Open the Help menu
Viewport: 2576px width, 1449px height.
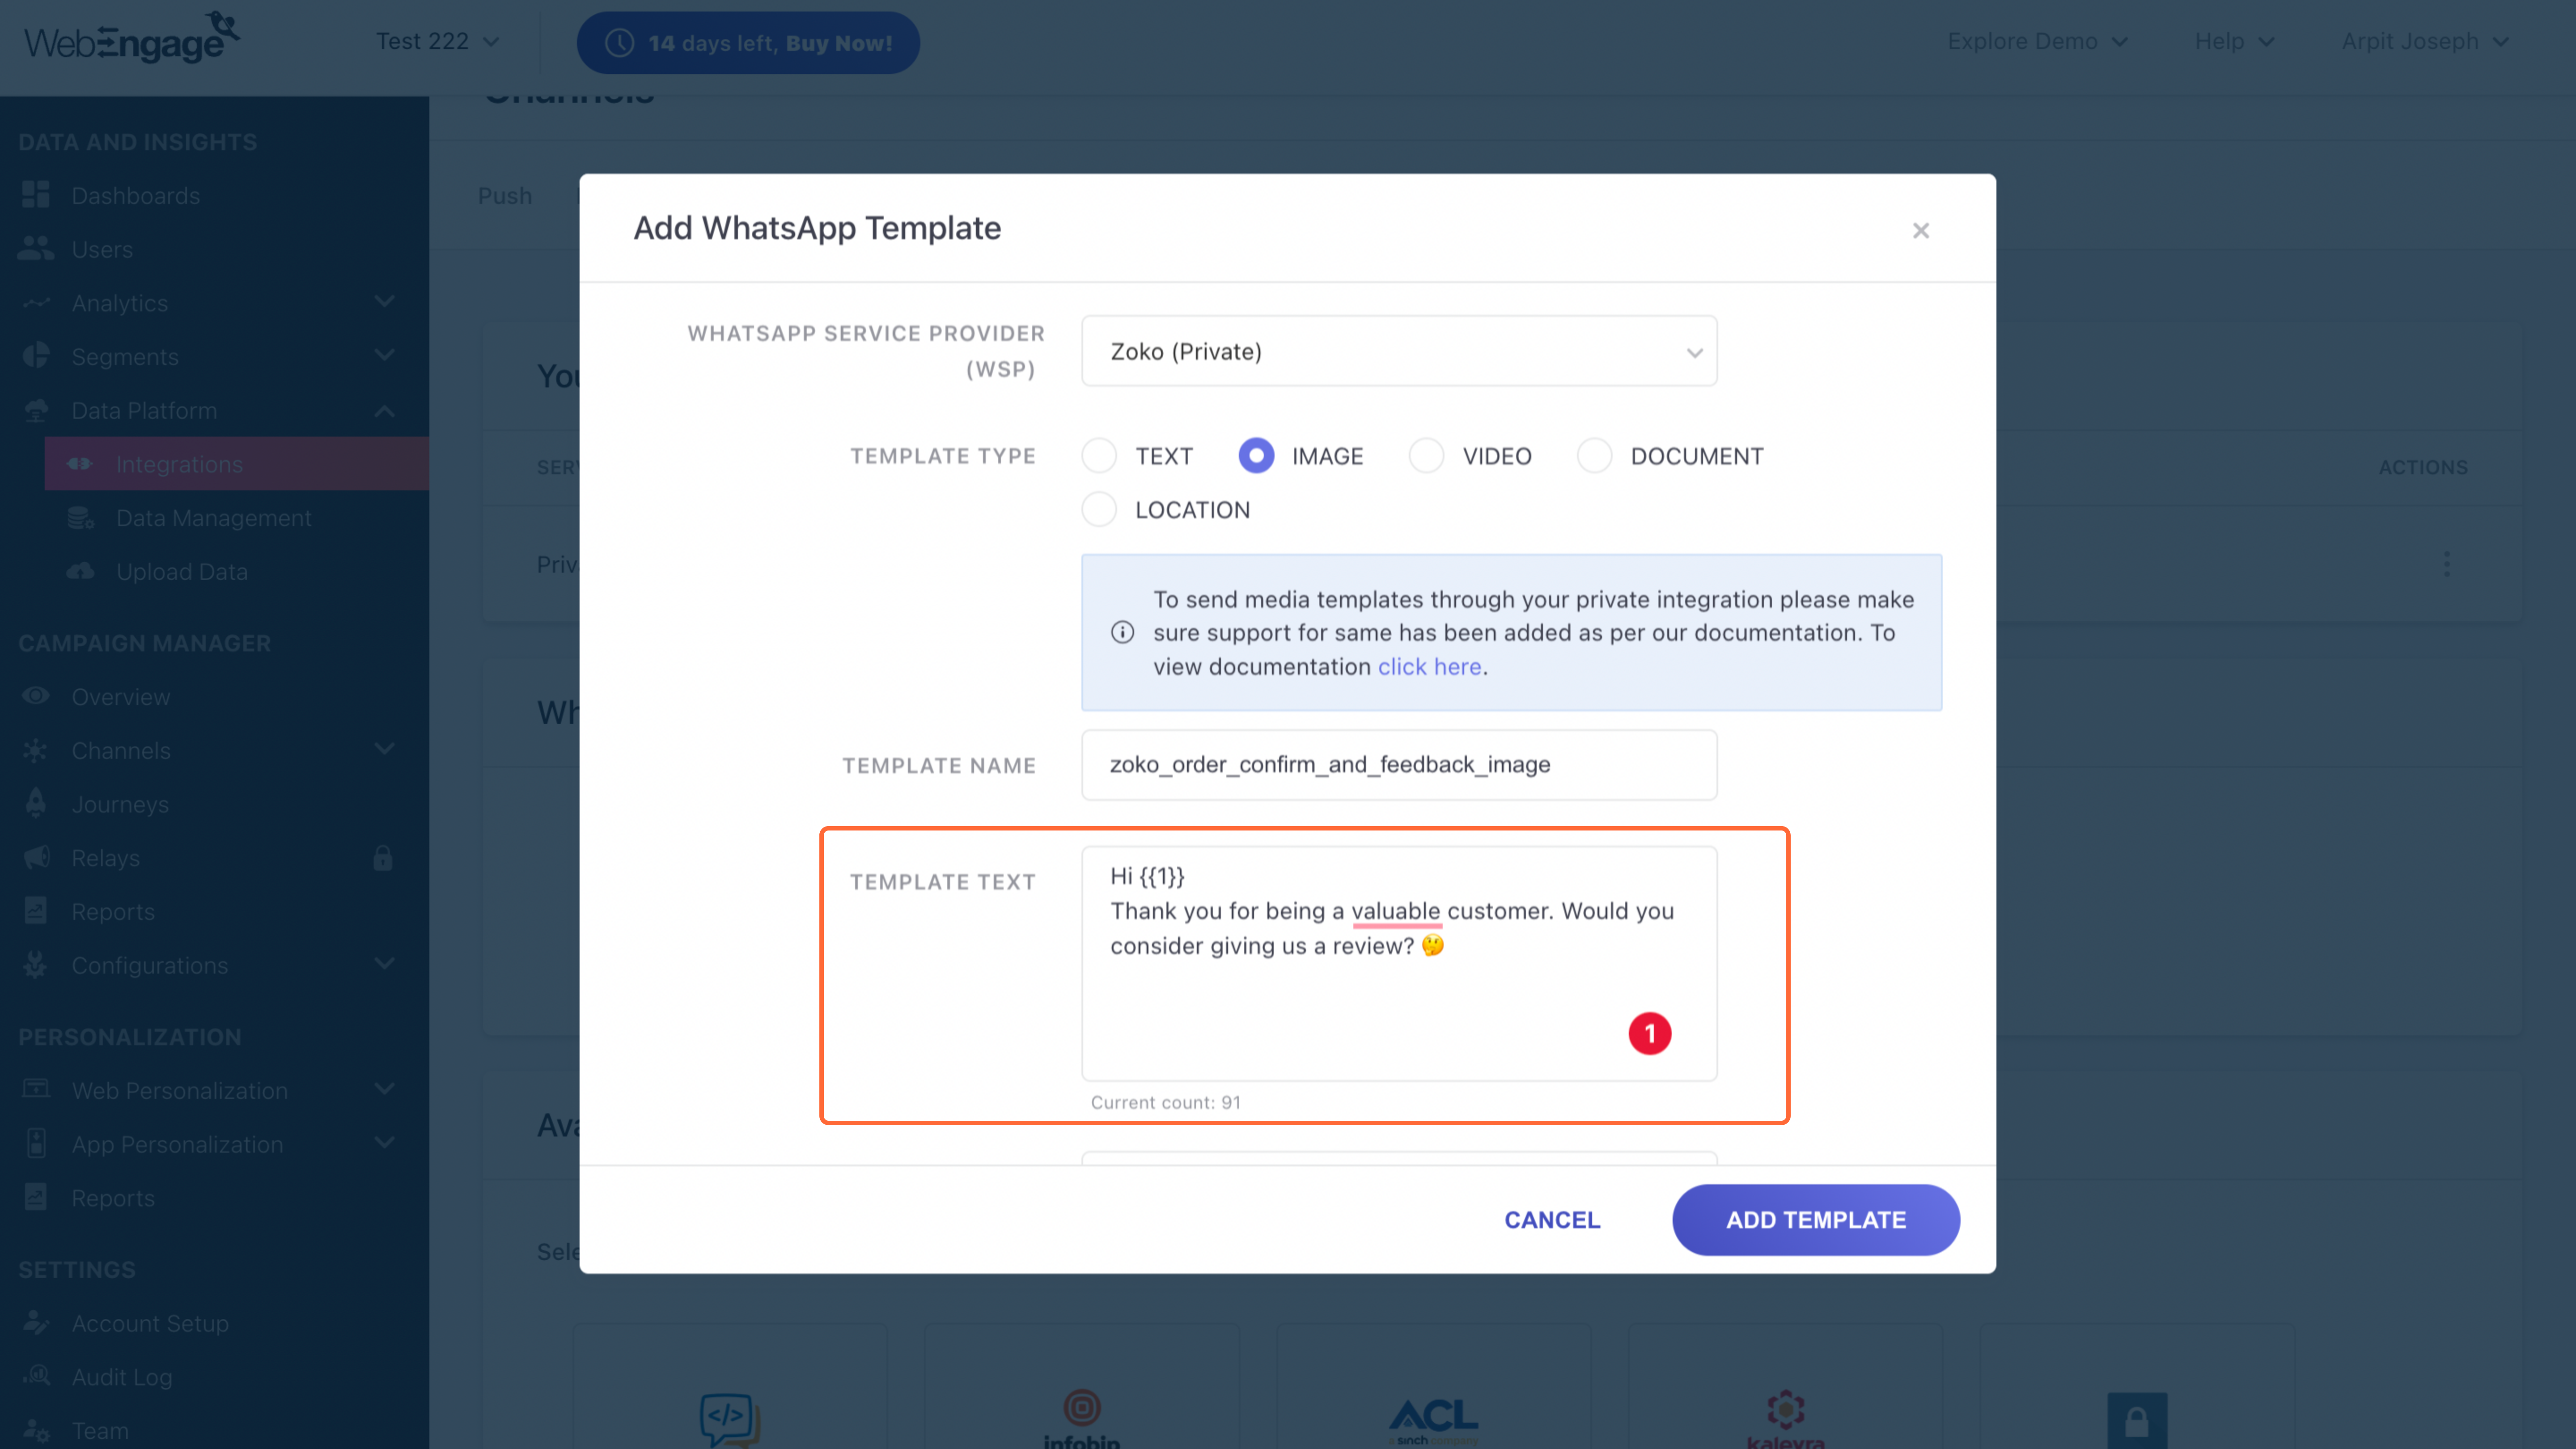coord(2234,41)
